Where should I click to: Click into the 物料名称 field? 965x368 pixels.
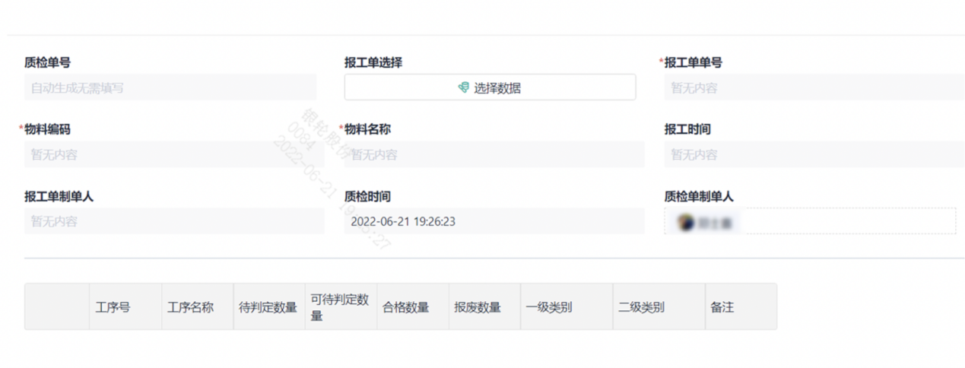(x=494, y=154)
